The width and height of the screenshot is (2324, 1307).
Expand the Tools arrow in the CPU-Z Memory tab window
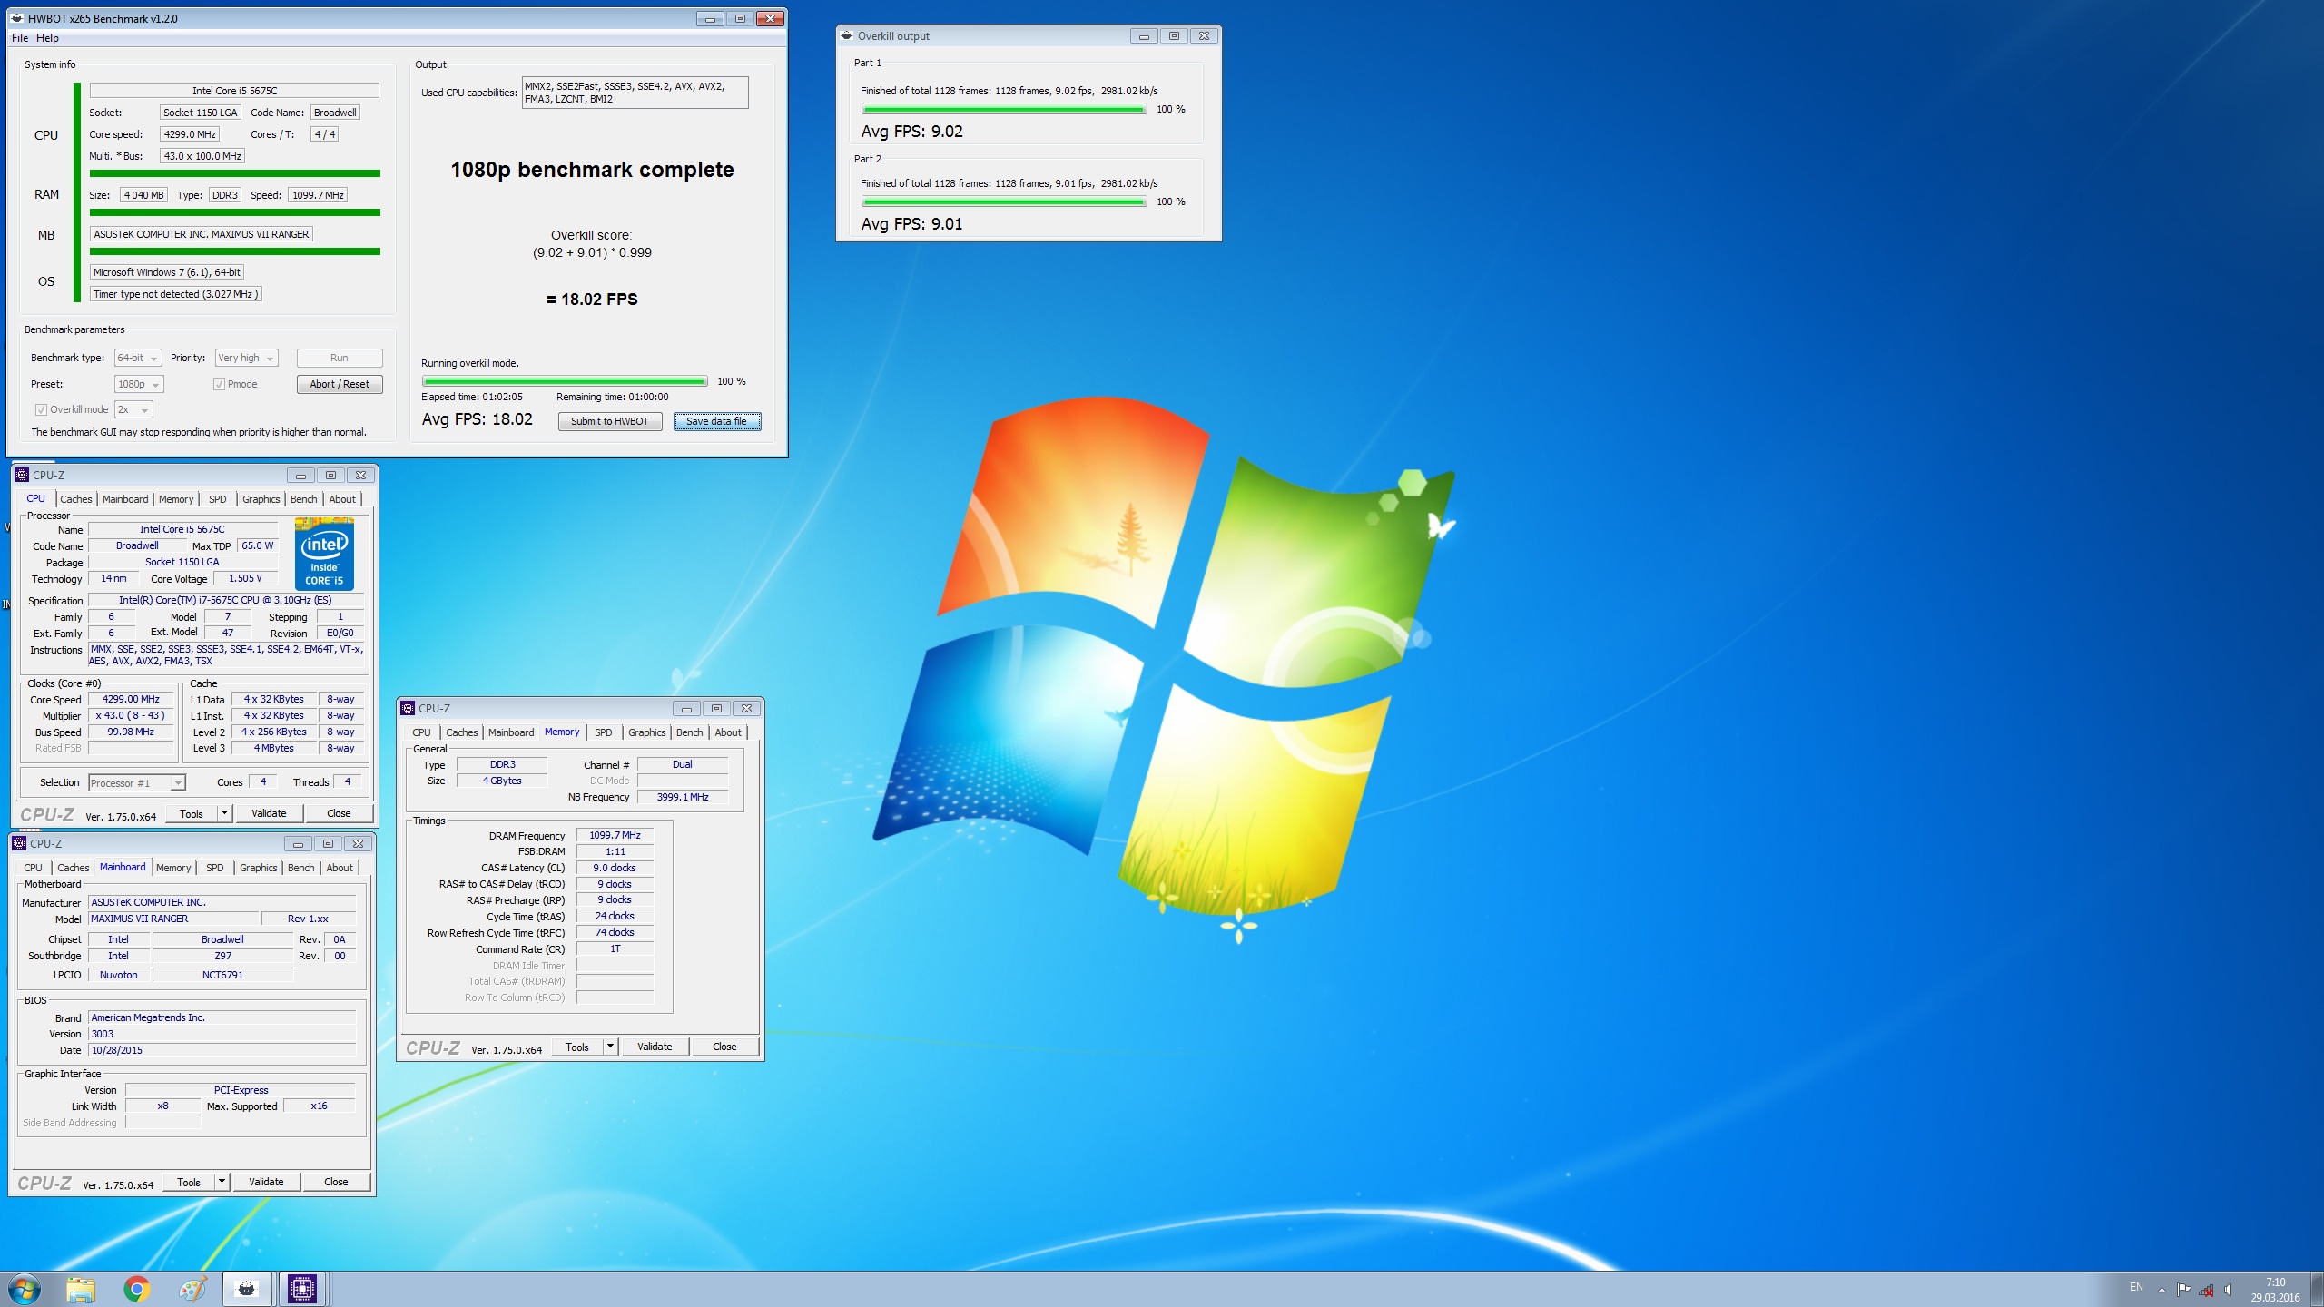click(x=610, y=1047)
